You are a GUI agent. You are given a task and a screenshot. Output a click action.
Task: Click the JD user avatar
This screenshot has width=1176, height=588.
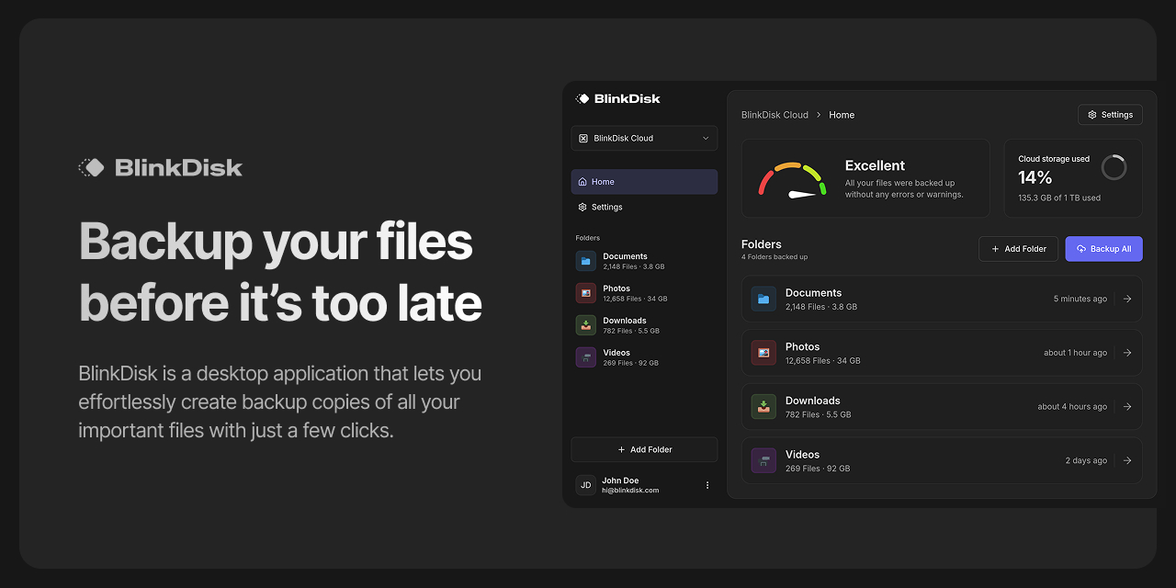click(x=586, y=485)
